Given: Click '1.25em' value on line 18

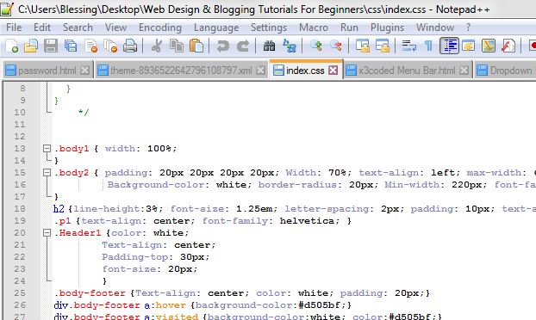Looking at the screenshot, I should 254,209.
